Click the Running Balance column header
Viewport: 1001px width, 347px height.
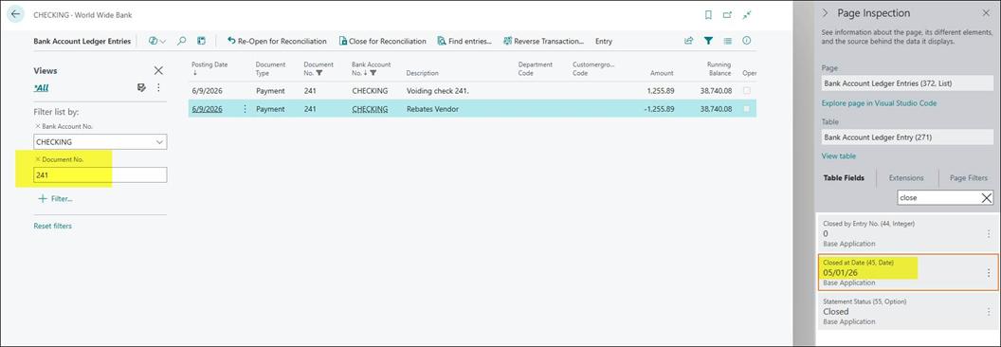coord(719,68)
